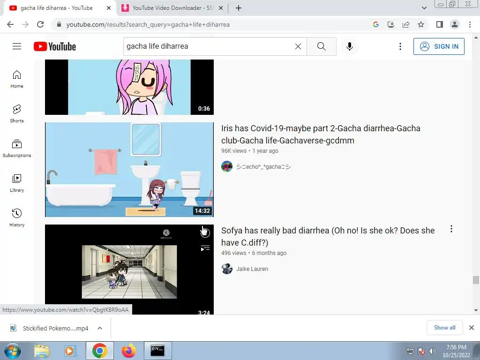The height and width of the screenshot is (360, 480).
Task: Open the 14:32 bathroom video thumbnail
Action: (x=129, y=170)
